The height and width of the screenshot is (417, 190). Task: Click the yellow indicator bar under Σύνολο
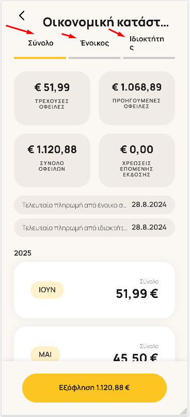click(40, 58)
